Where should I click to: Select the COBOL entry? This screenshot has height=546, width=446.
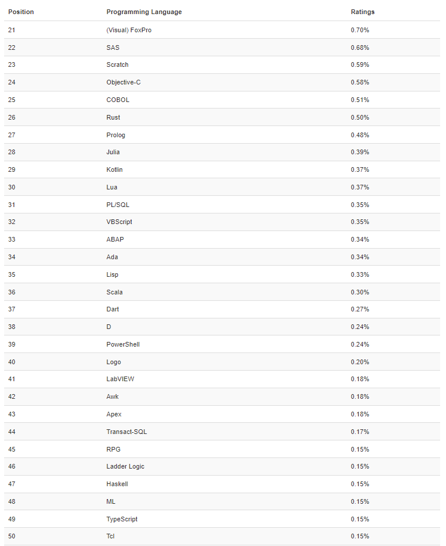coord(118,100)
